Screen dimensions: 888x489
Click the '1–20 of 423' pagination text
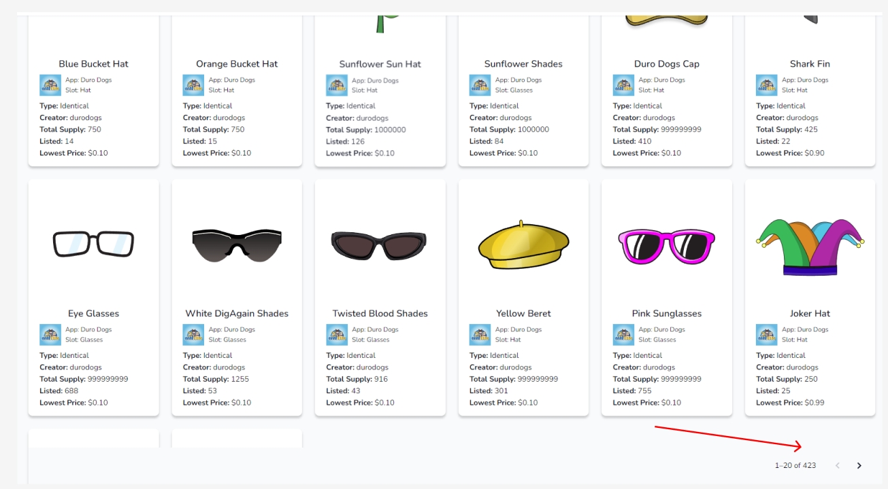pos(795,465)
